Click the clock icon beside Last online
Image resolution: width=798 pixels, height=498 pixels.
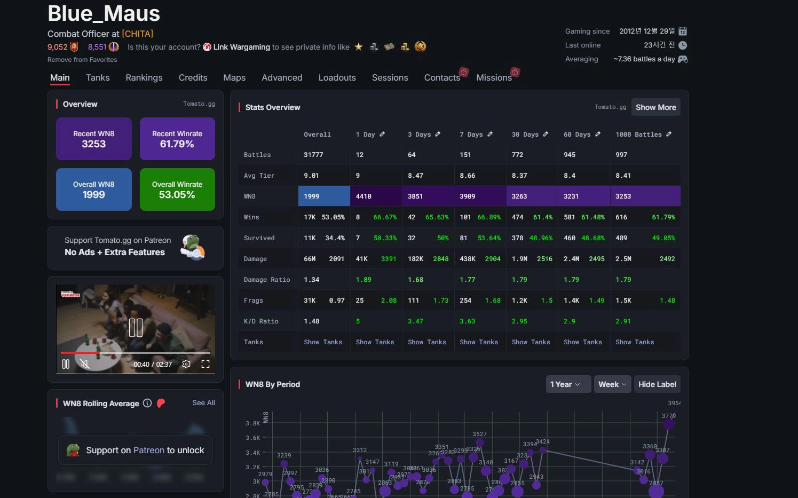click(x=683, y=45)
